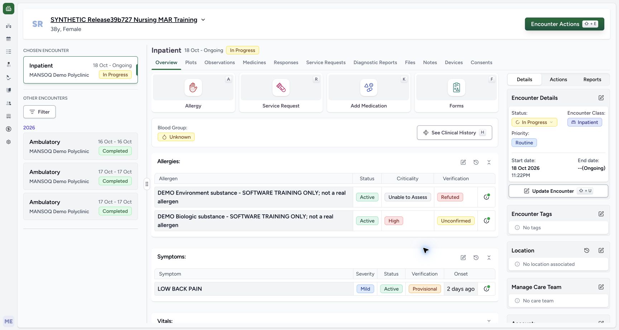Click See Clinical History button
Viewport: 619px width, 330px height.
click(454, 133)
